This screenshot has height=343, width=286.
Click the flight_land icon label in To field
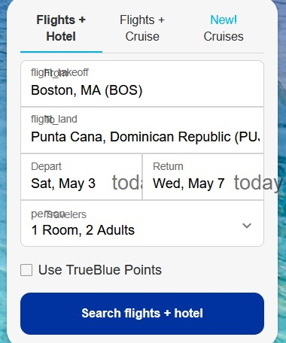54,120
